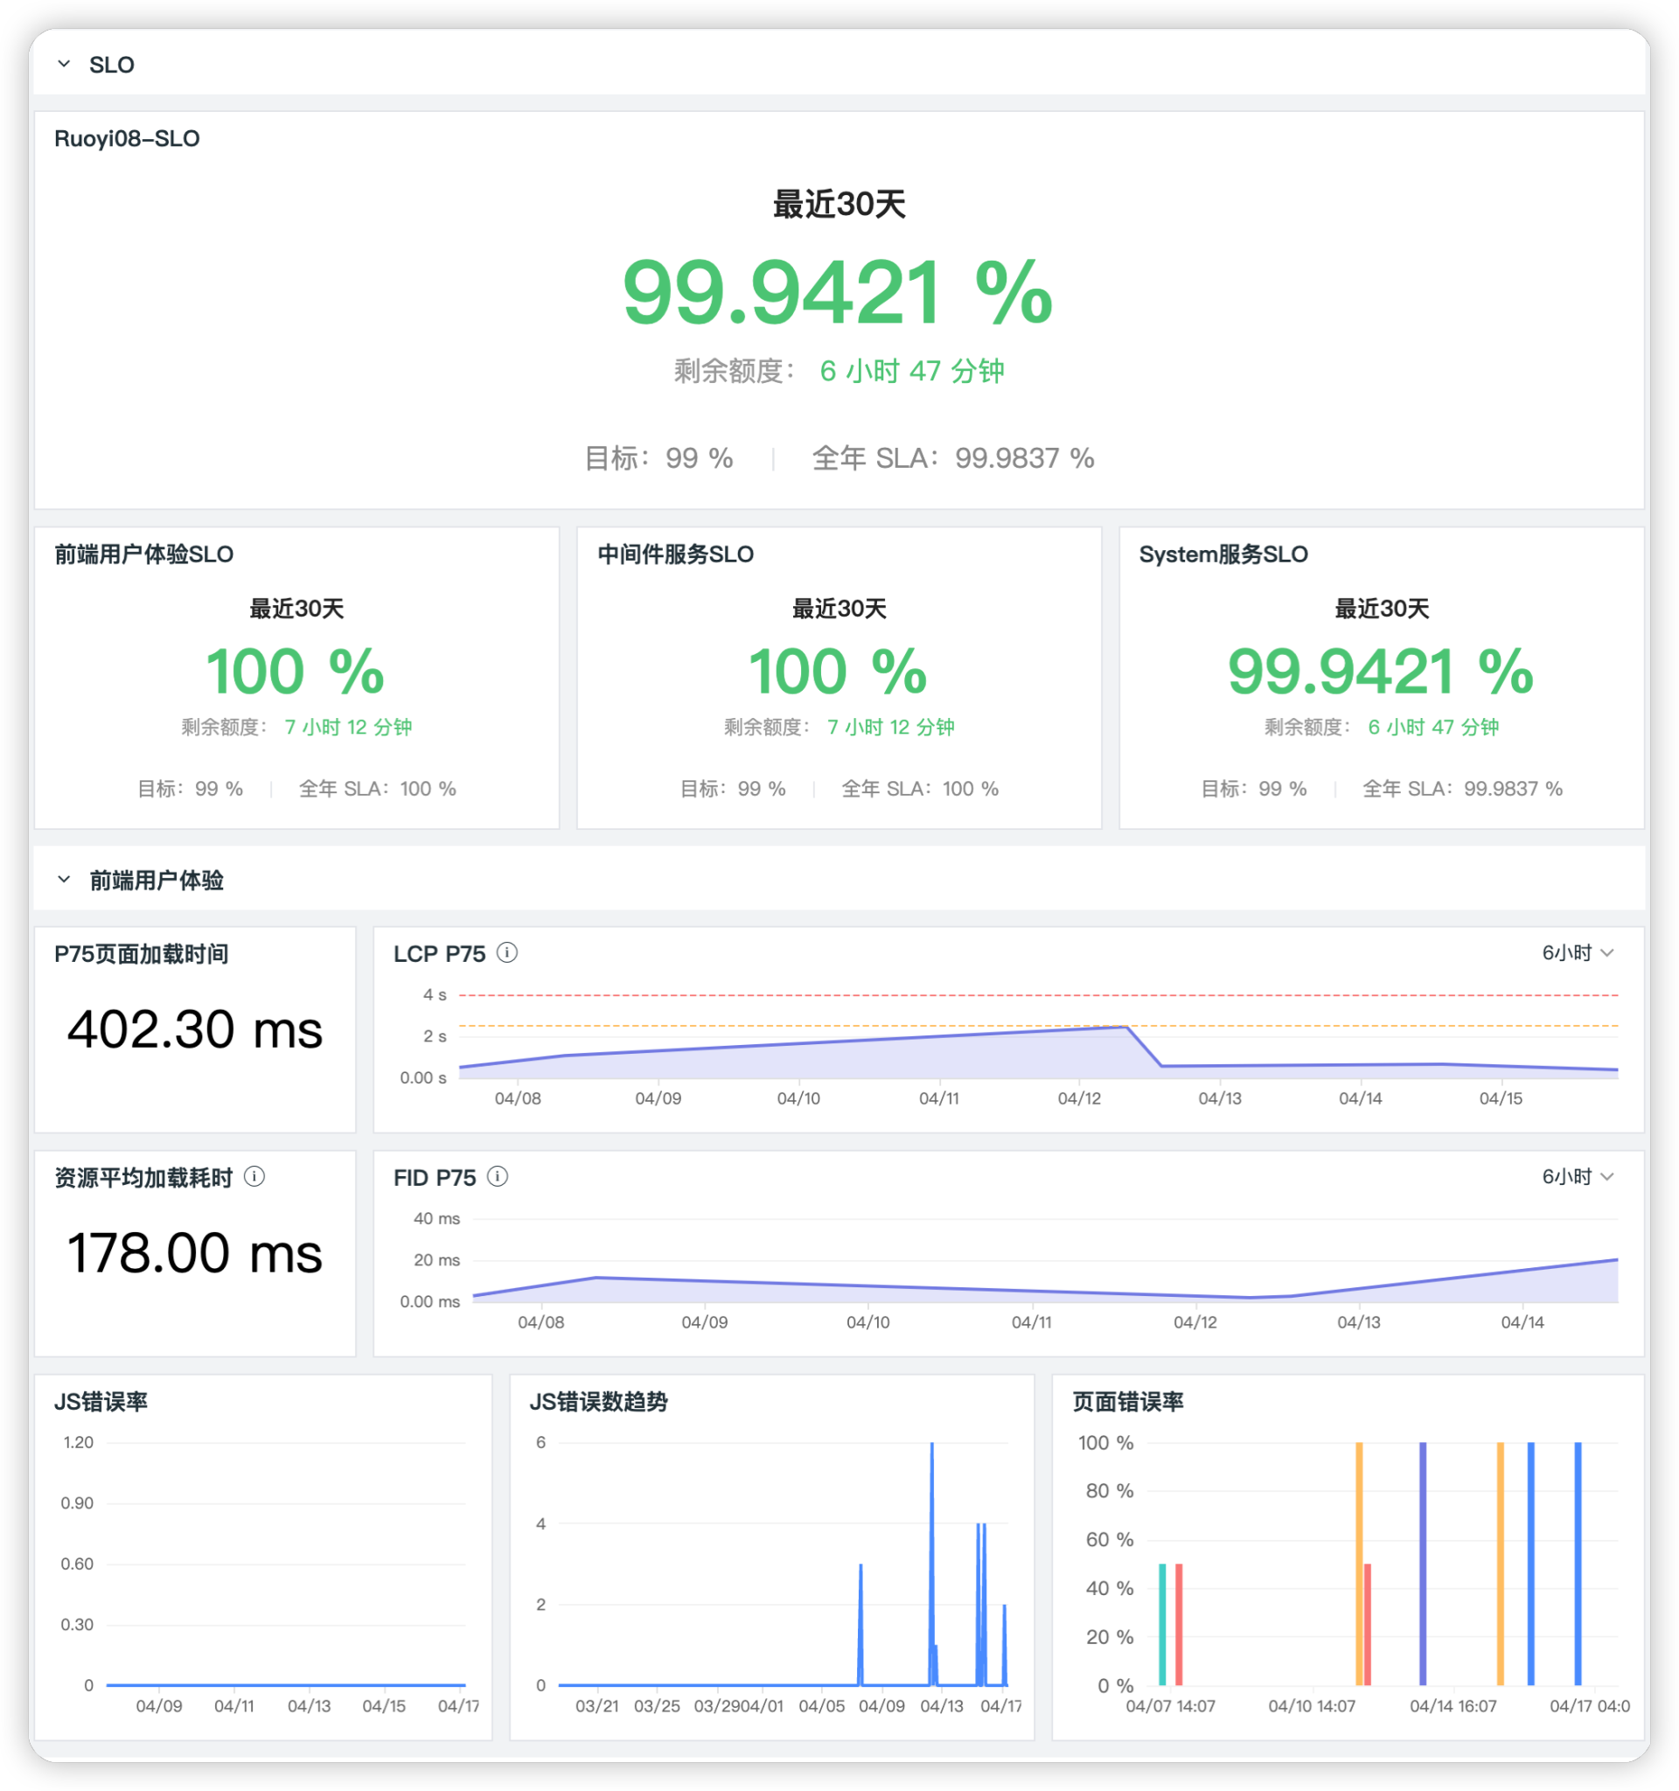The image size is (1679, 1791).
Task: Collapse the SLO section header
Action: (x=63, y=64)
